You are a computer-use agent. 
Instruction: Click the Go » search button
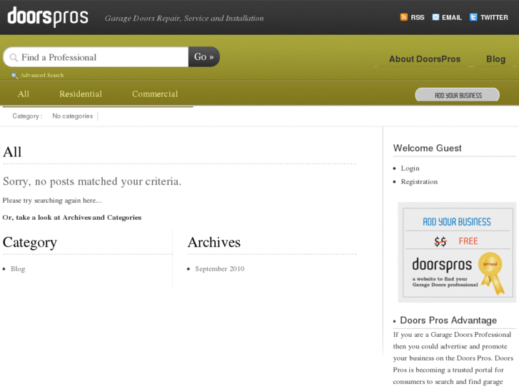(204, 56)
